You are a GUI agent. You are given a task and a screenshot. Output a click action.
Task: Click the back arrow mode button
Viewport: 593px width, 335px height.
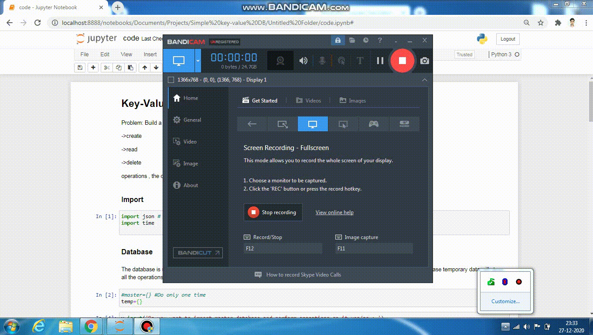tap(252, 124)
